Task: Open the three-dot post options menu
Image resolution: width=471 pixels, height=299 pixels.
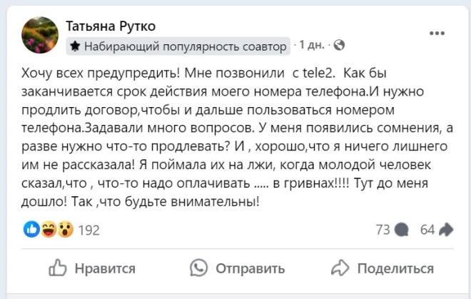Action: (x=437, y=34)
